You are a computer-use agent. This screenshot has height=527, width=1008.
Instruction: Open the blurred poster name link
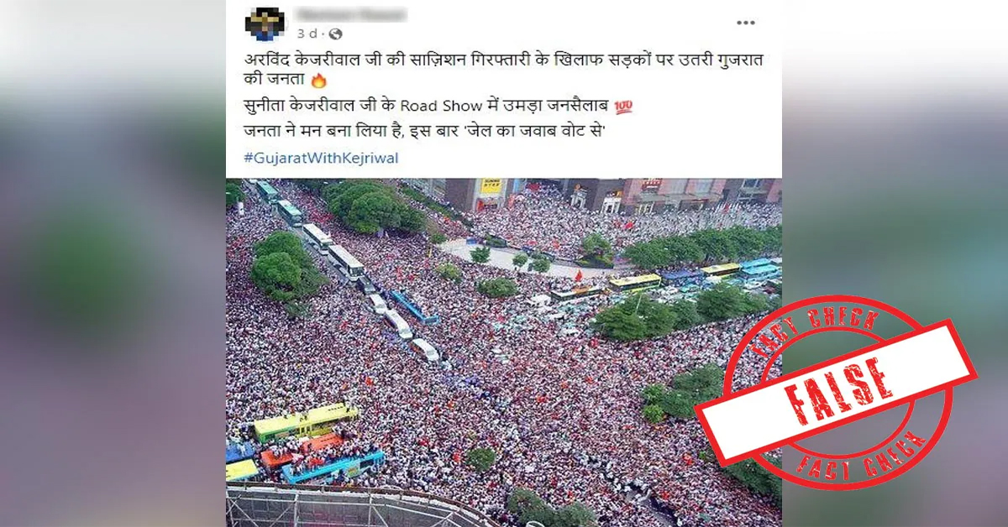351,14
